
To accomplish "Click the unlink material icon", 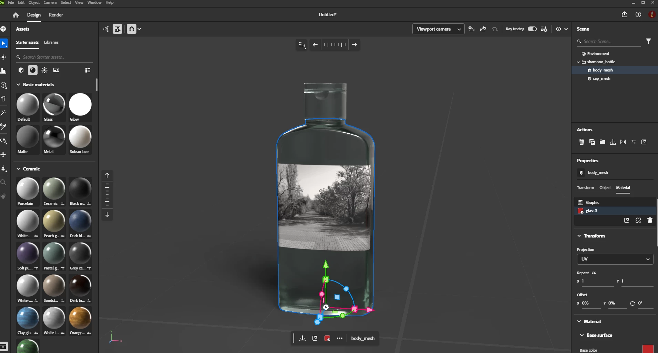I will click(638, 220).
